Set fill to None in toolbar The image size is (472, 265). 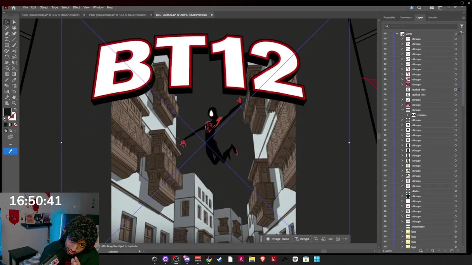[x=15, y=125]
